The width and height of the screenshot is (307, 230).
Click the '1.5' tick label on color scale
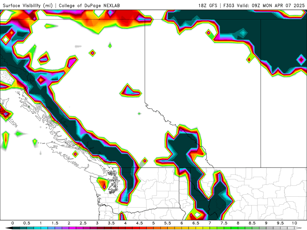[55, 223]
